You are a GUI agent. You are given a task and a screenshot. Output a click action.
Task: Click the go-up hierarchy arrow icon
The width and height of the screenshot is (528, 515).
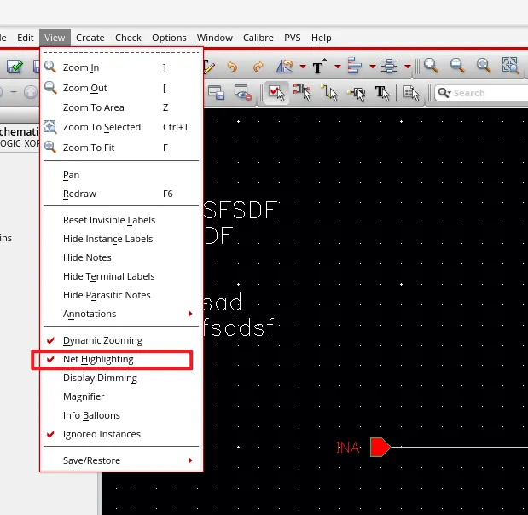tap(31, 92)
